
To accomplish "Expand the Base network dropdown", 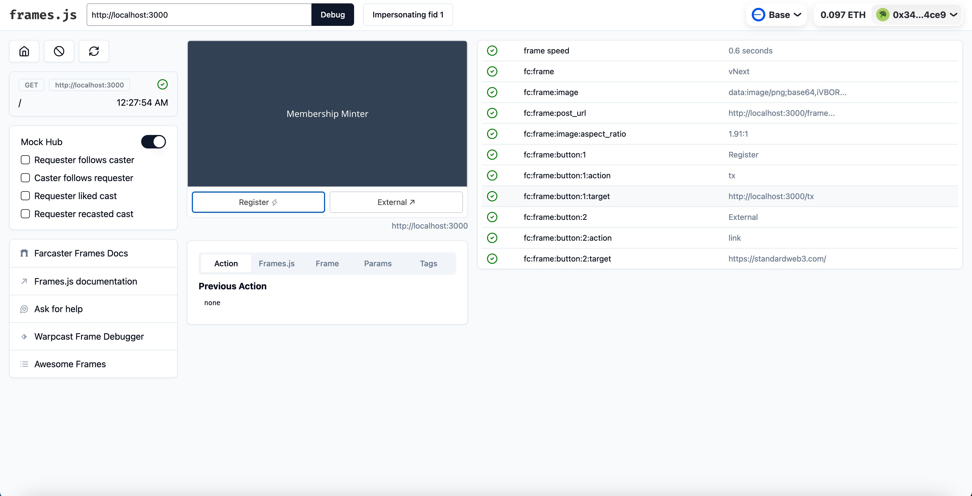I will click(777, 14).
